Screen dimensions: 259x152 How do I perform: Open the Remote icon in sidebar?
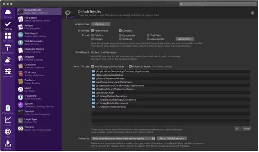8,60
